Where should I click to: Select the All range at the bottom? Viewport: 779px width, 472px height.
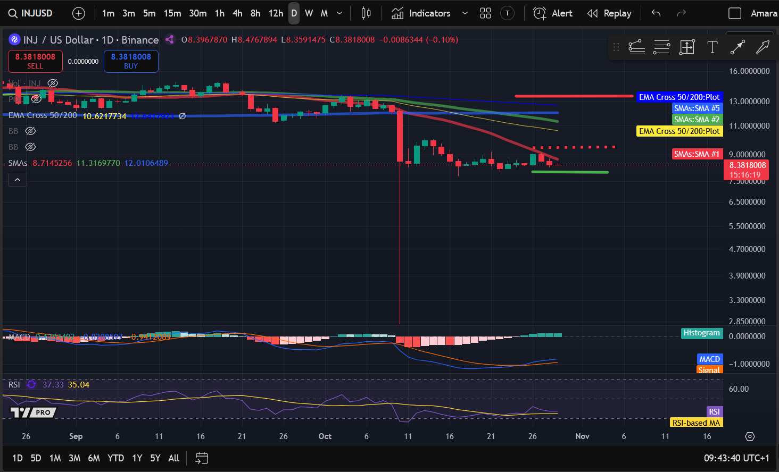173,458
